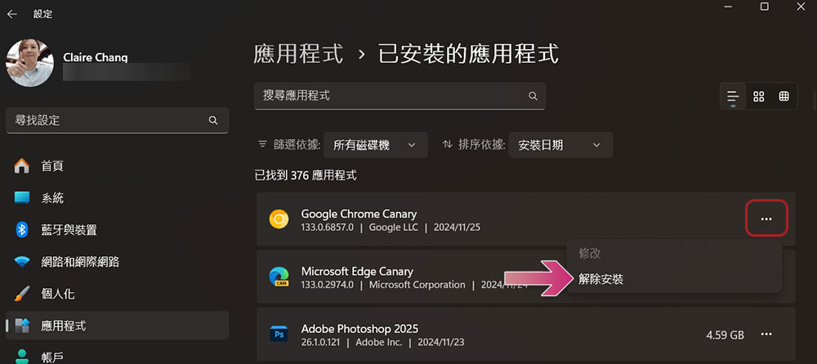
Task: Open more options for Google Chrome Canary
Action: point(766,220)
